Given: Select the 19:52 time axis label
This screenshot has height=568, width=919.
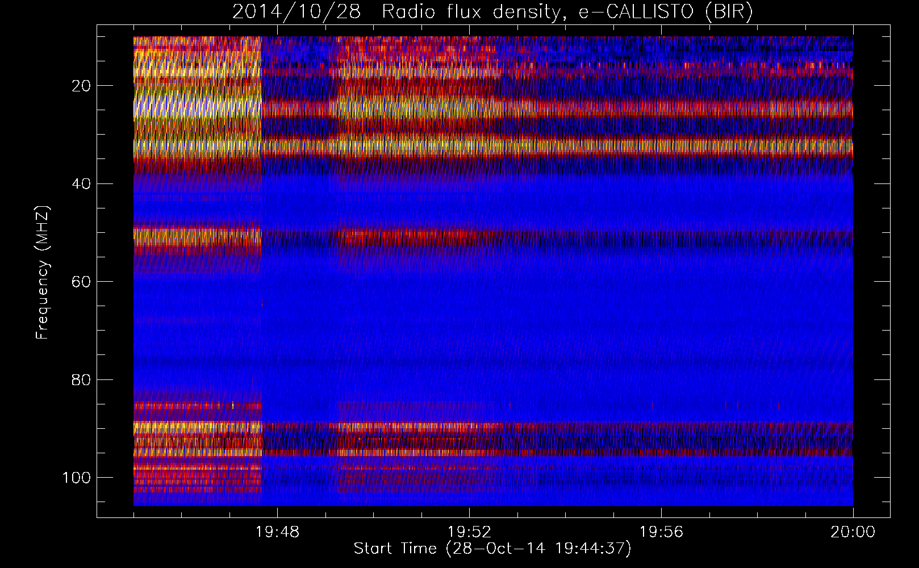Looking at the screenshot, I should (x=469, y=532).
